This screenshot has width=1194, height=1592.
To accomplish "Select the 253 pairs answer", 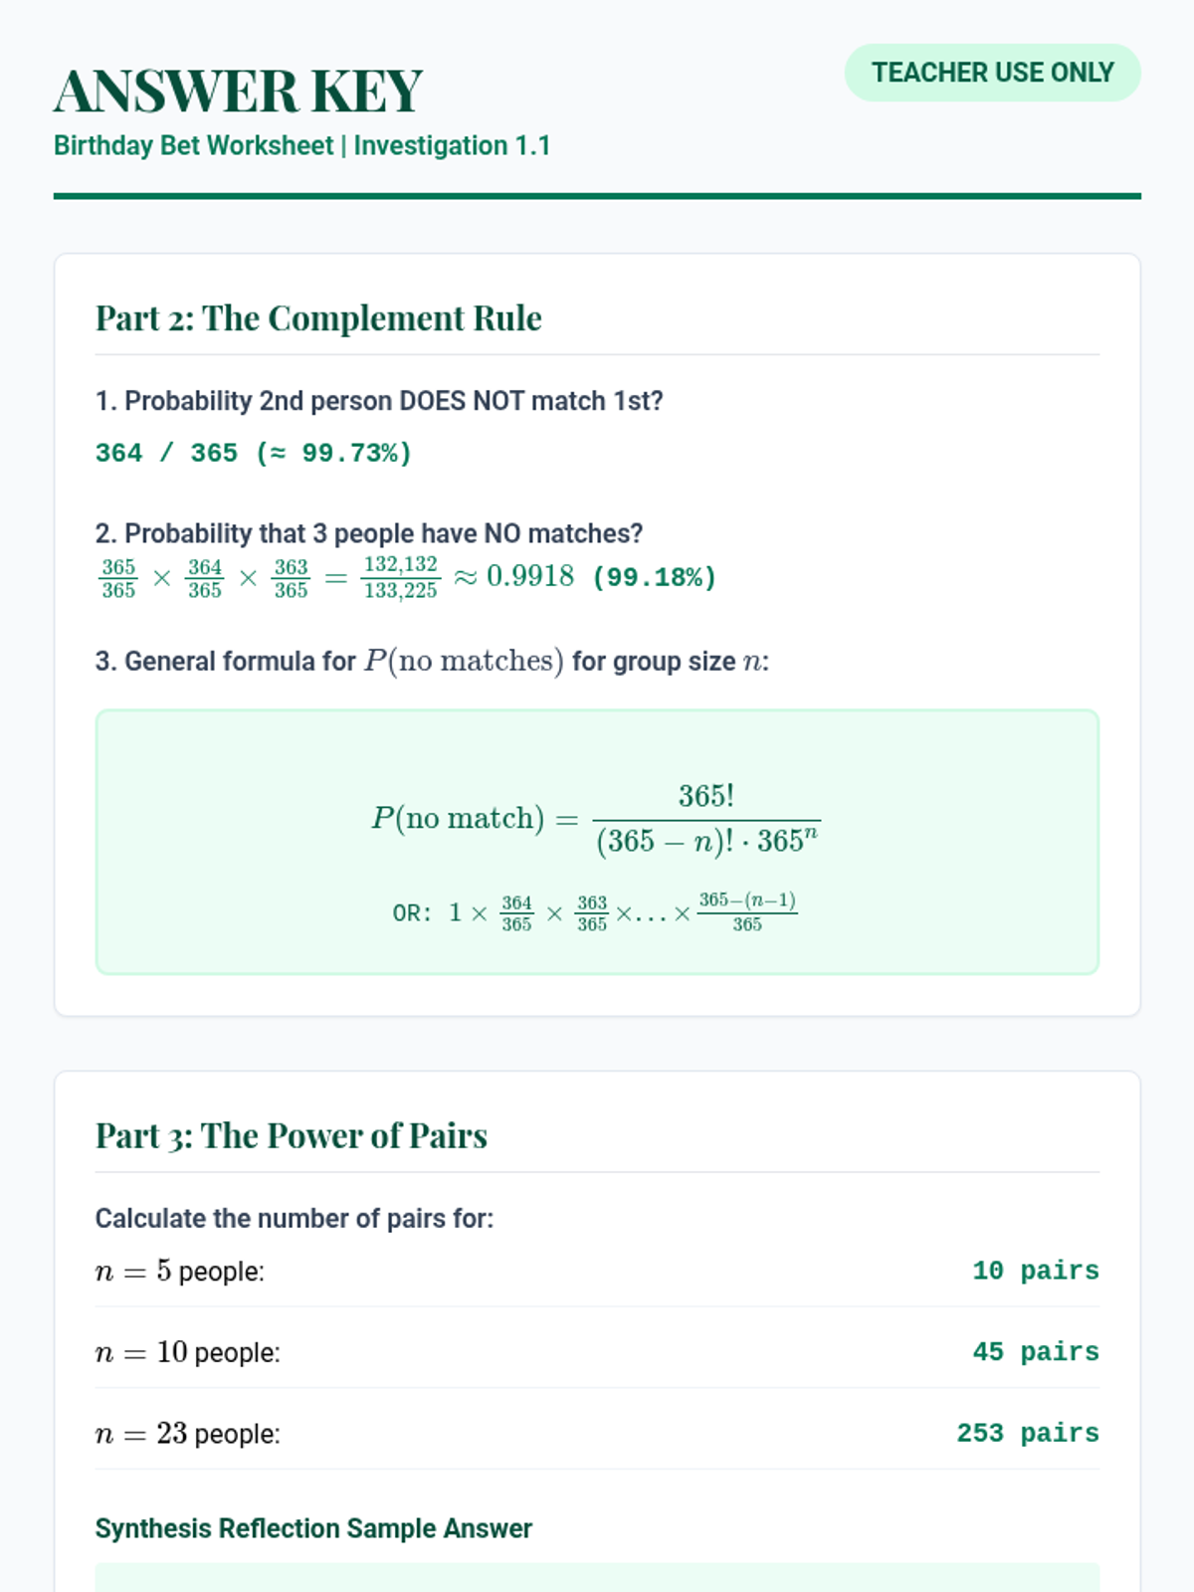I will tap(1028, 1434).
